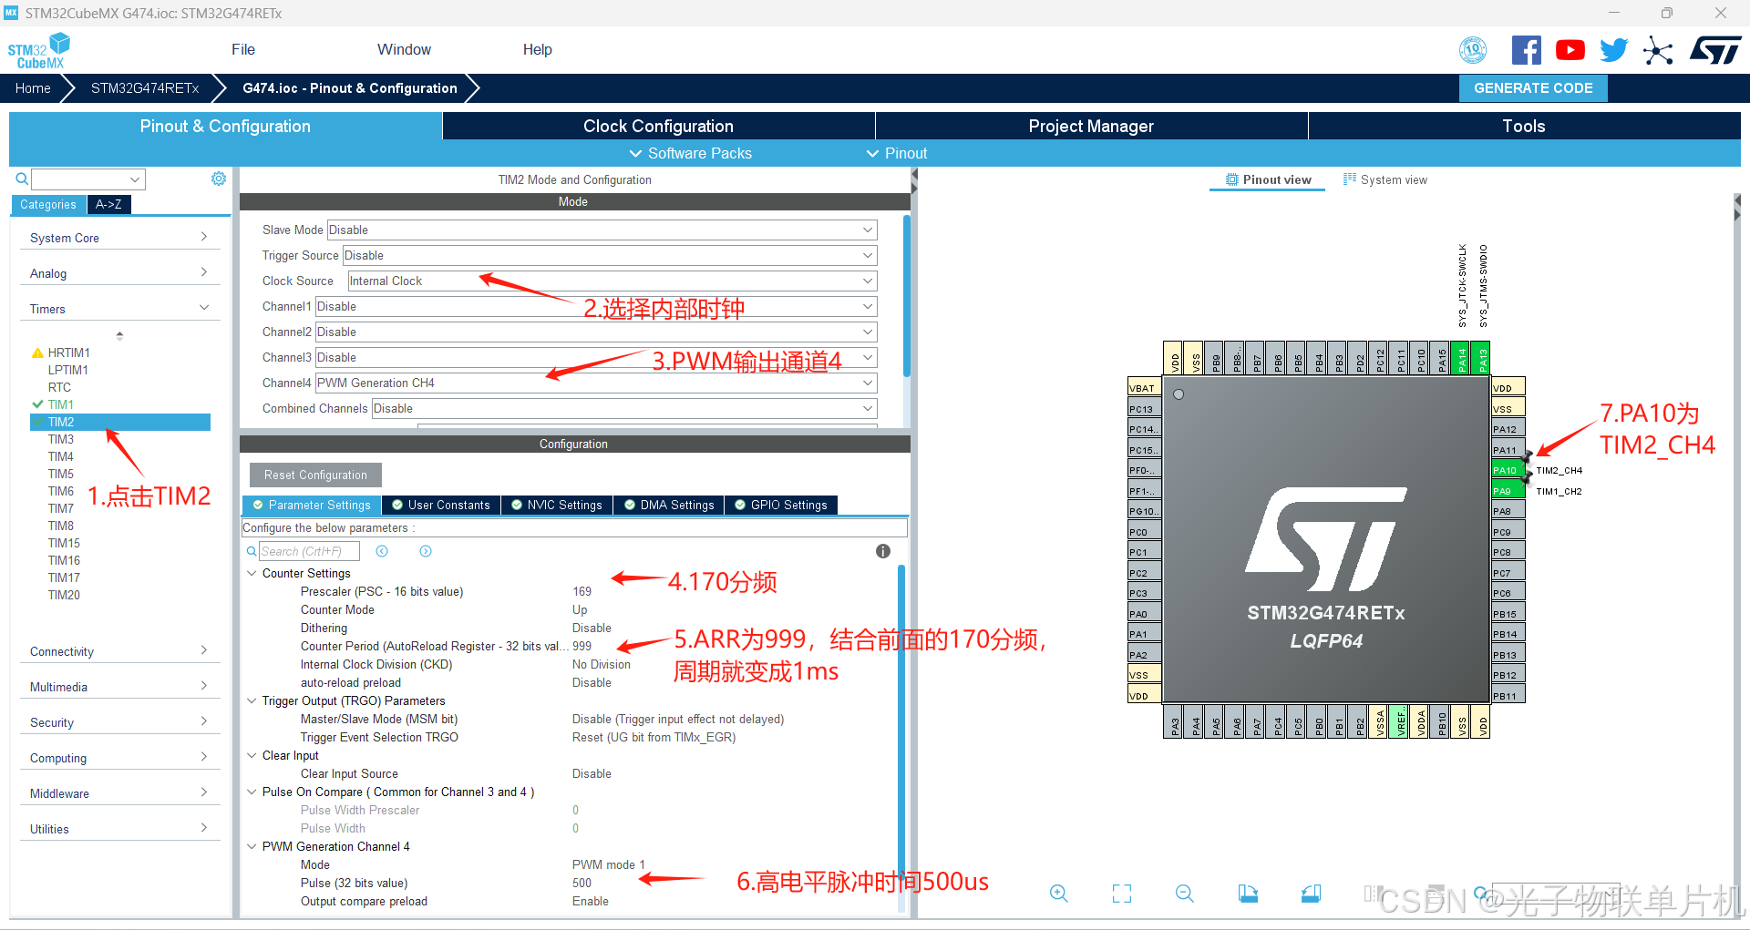Screen dimensions: 1750x930
Task: Open the NVIC Settings tab
Action: point(557,505)
